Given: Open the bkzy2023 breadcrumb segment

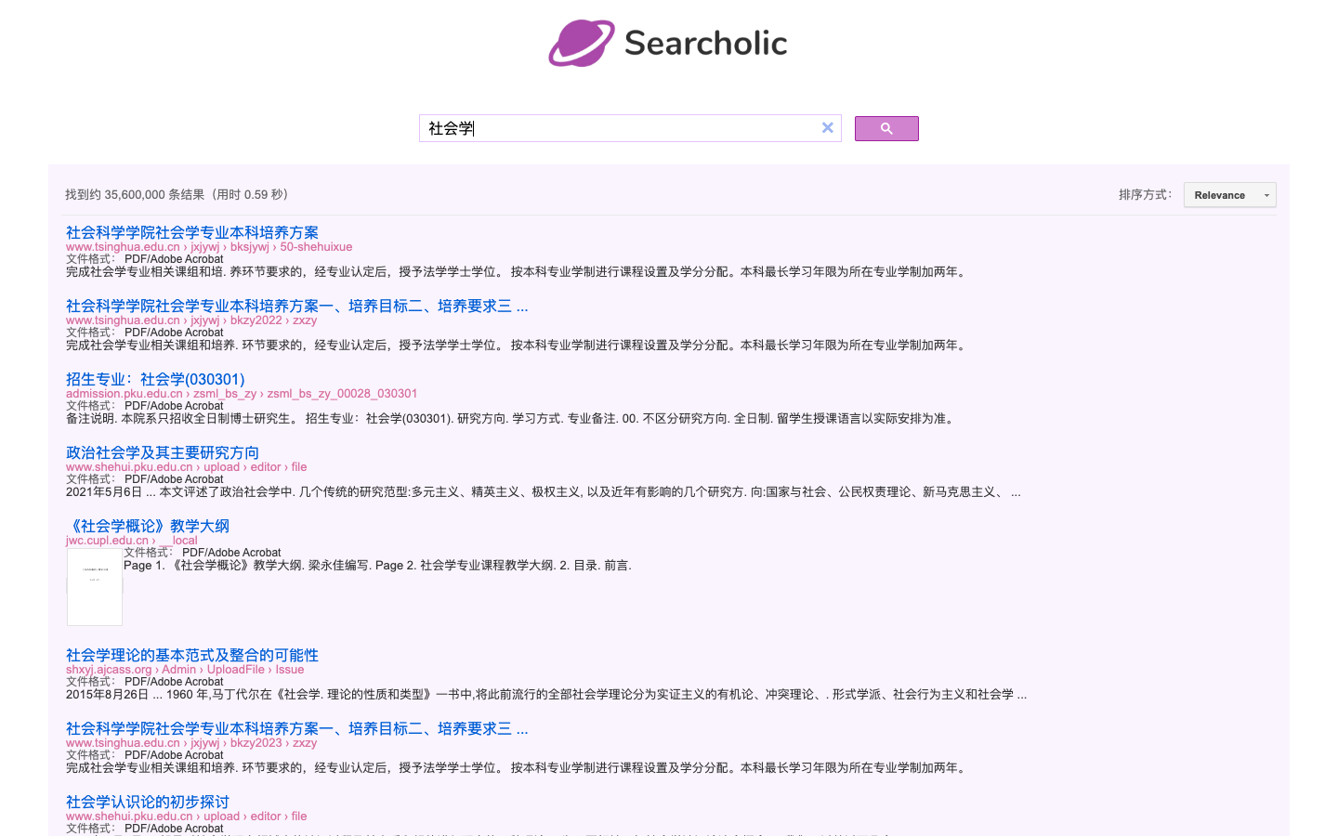Looking at the screenshot, I should pos(256,742).
